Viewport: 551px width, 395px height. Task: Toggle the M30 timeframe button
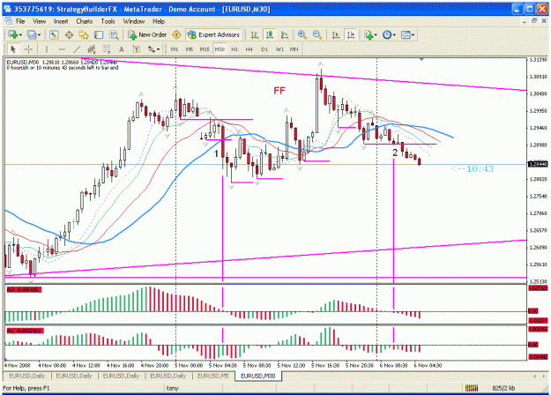coord(220,49)
